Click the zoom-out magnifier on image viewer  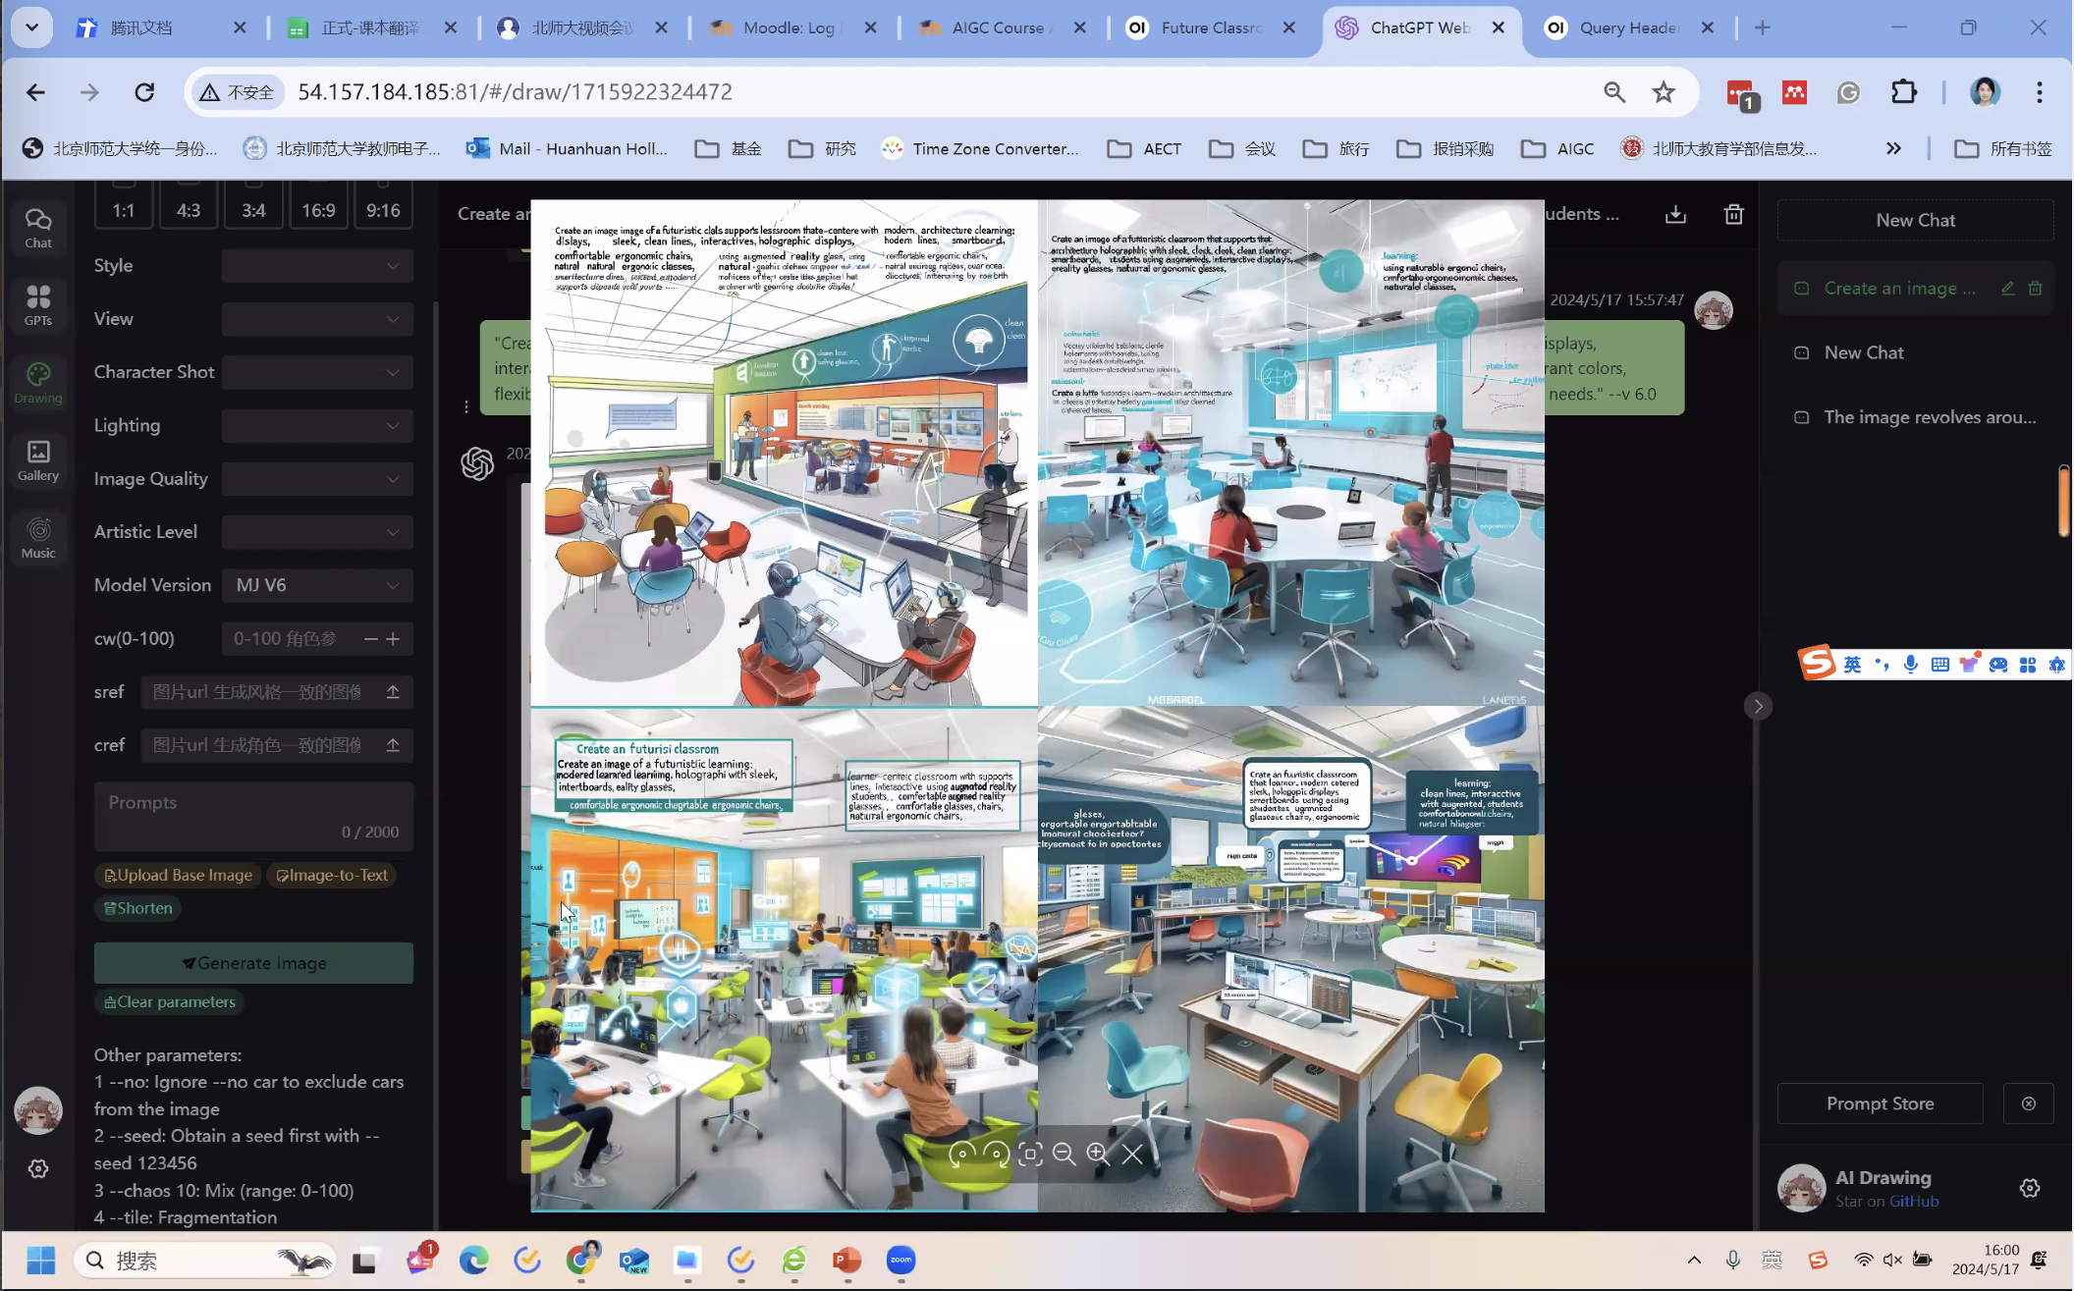coord(1064,1155)
